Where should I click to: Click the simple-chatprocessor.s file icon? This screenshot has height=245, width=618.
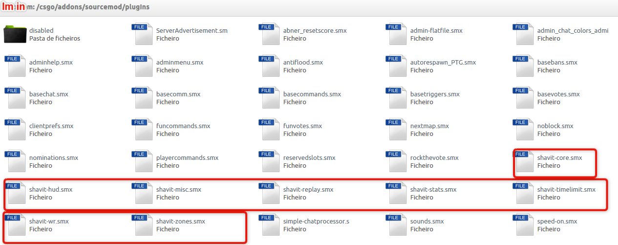pos(269,225)
